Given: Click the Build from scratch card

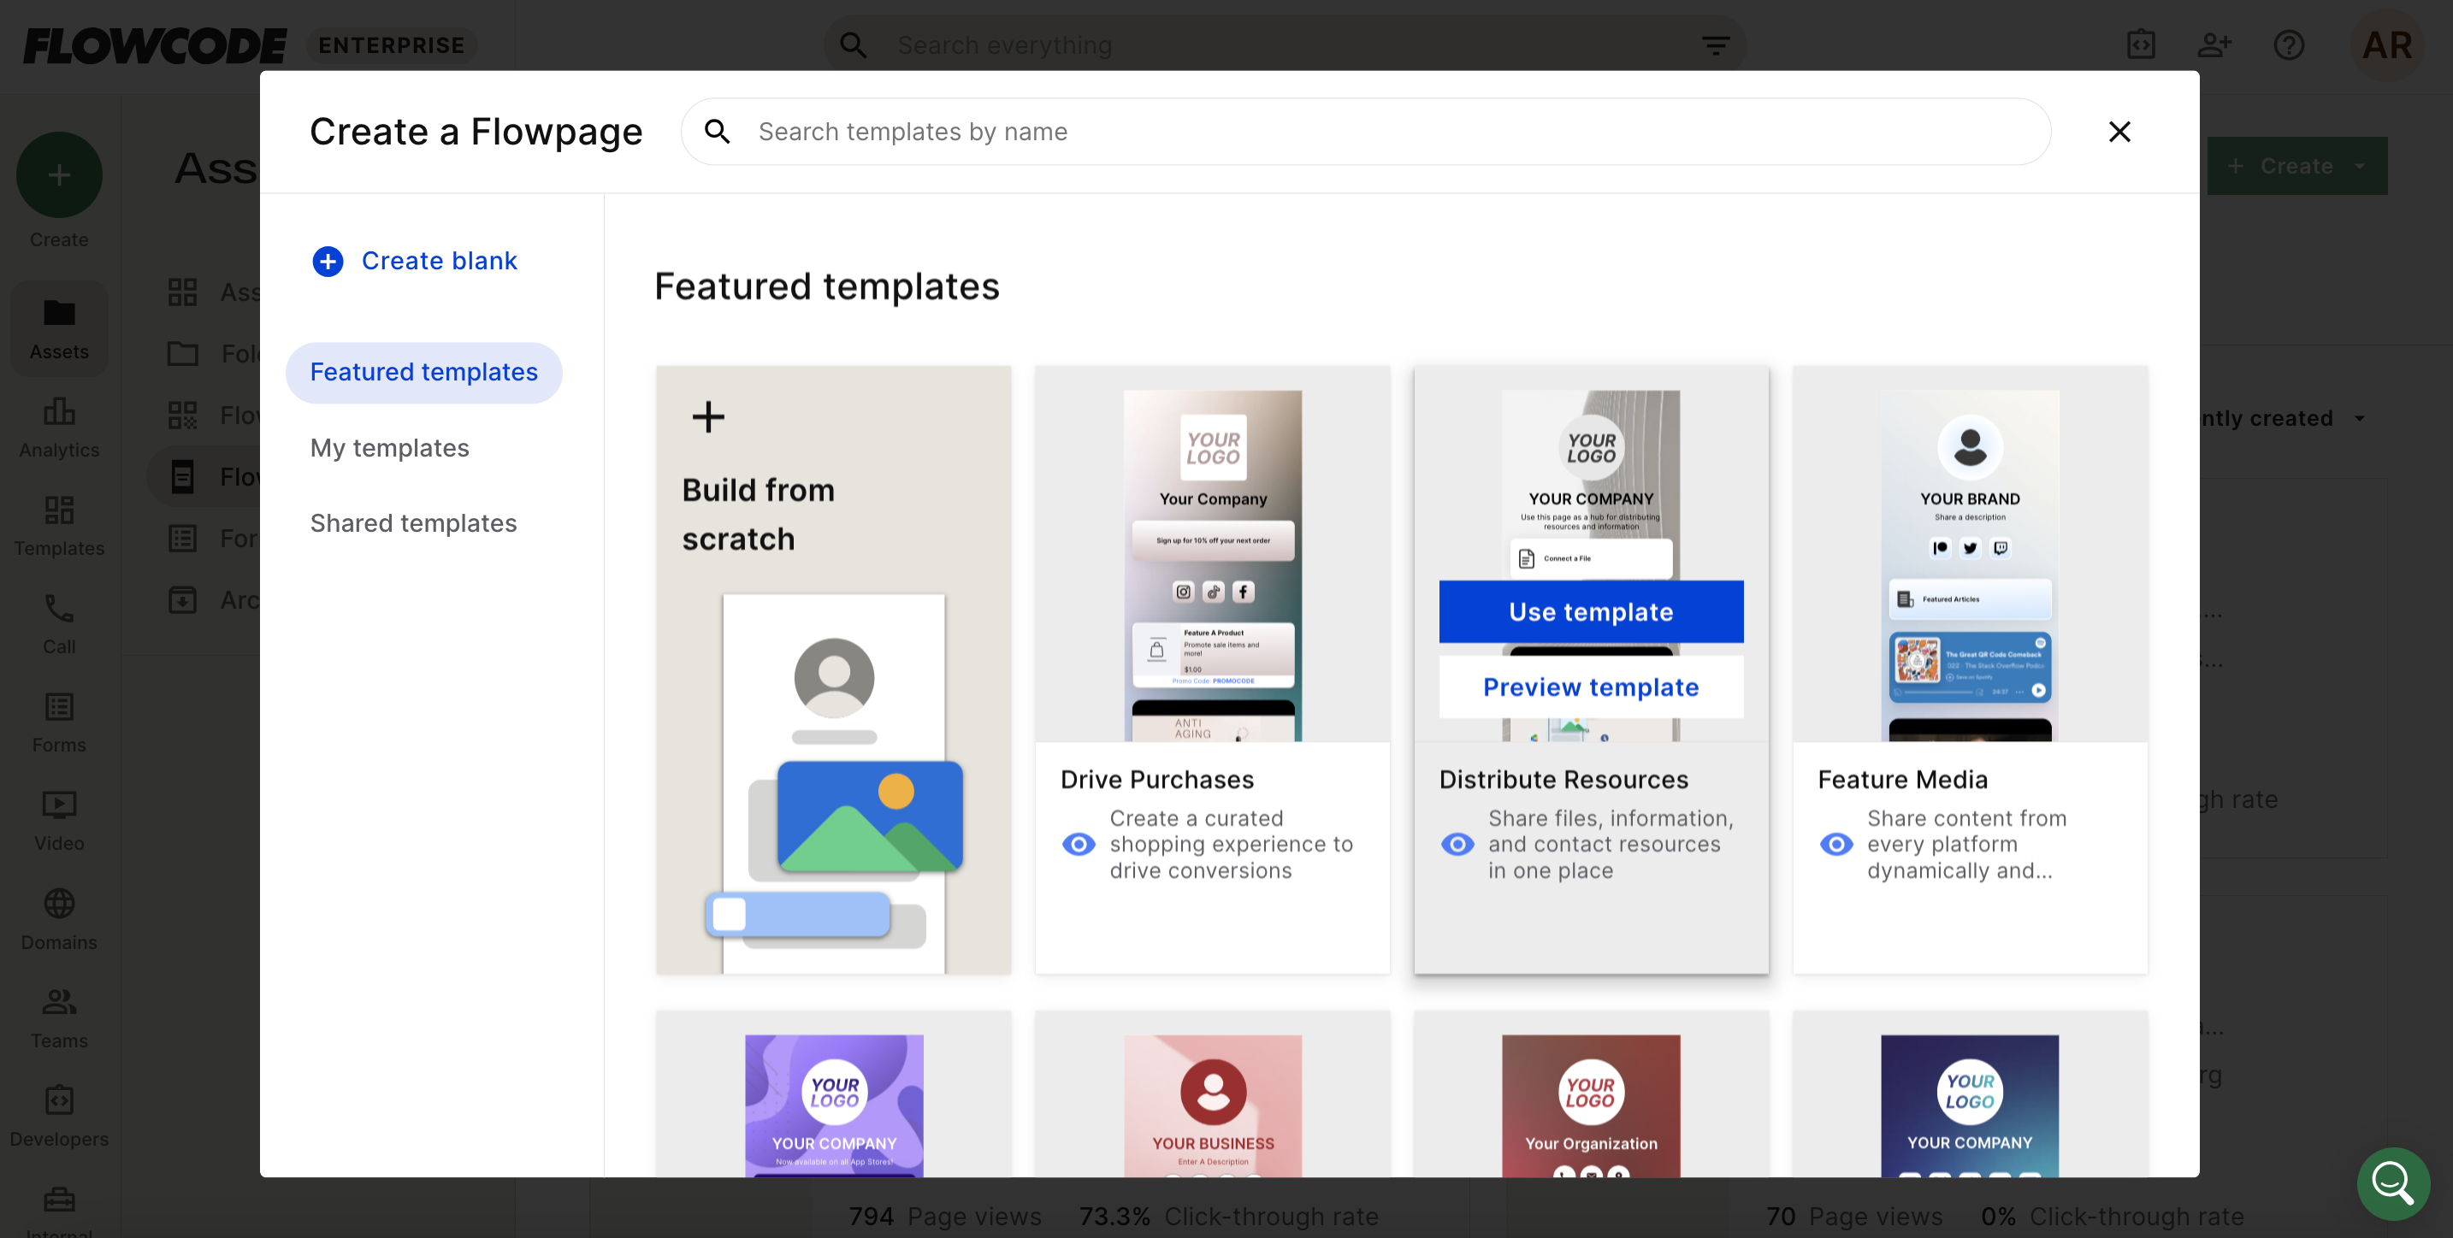Looking at the screenshot, I should [x=833, y=669].
